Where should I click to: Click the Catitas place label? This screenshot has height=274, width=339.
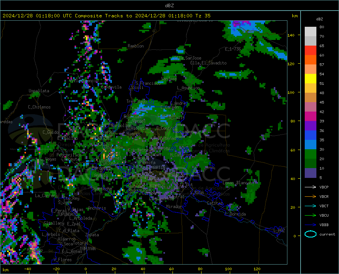tap(215, 203)
